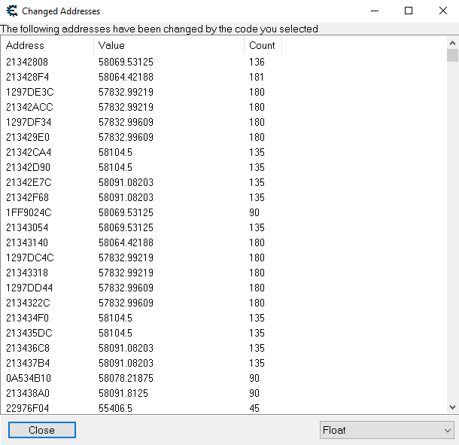Select the row for address 0A534B10
This screenshot has width=459, height=445.
(29, 378)
